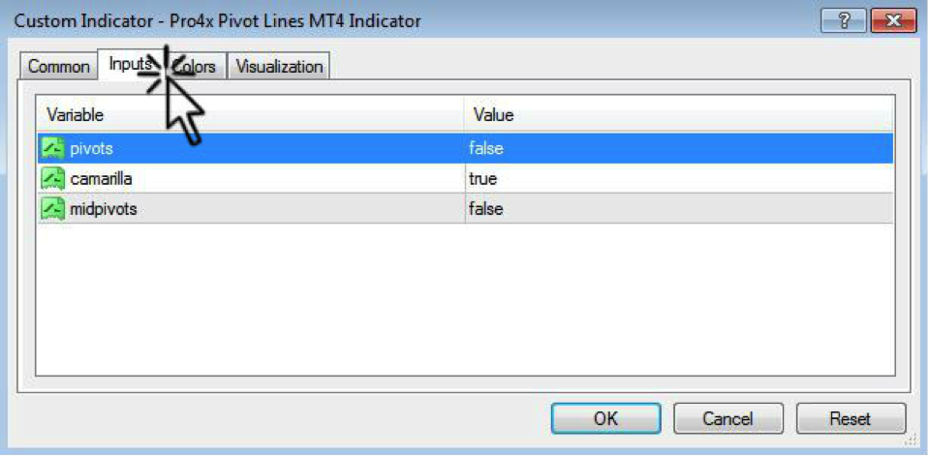
Task: Click the Value column header
Action: 679,115
